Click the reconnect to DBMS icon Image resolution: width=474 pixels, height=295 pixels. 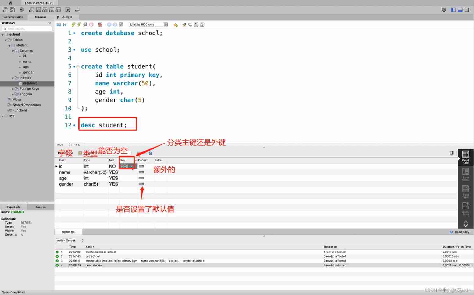(x=77, y=10)
